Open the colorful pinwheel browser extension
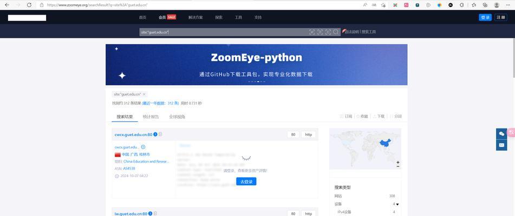The height and width of the screenshot is (216, 515). 395,5
